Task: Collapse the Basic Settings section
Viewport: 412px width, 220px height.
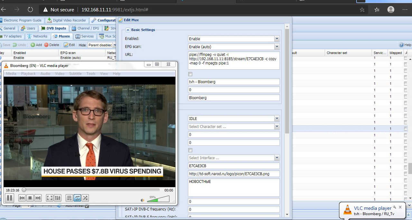Action: pos(128,30)
